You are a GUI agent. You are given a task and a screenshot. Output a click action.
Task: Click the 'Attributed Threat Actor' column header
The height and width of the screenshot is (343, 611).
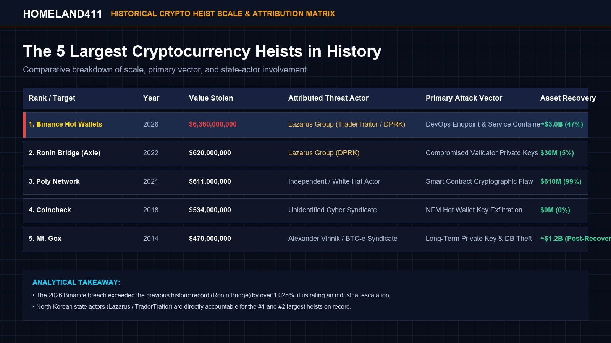coord(328,98)
